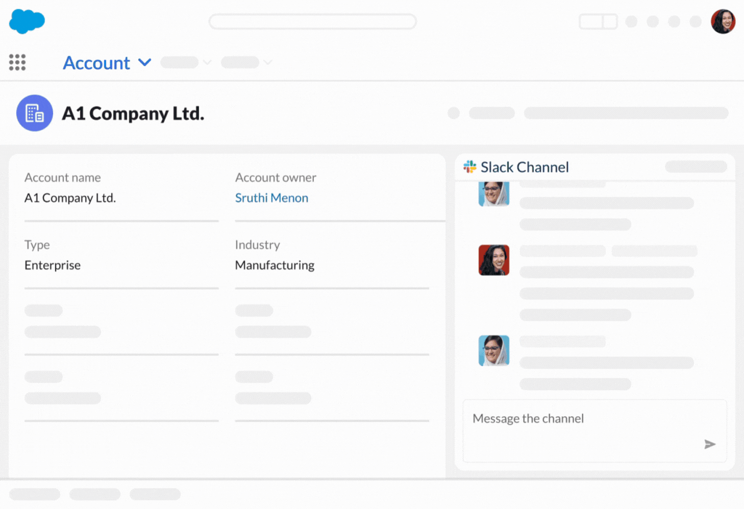Open your profile avatar in the header
Image resolution: width=744 pixels, height=509 pixels.
723,21
